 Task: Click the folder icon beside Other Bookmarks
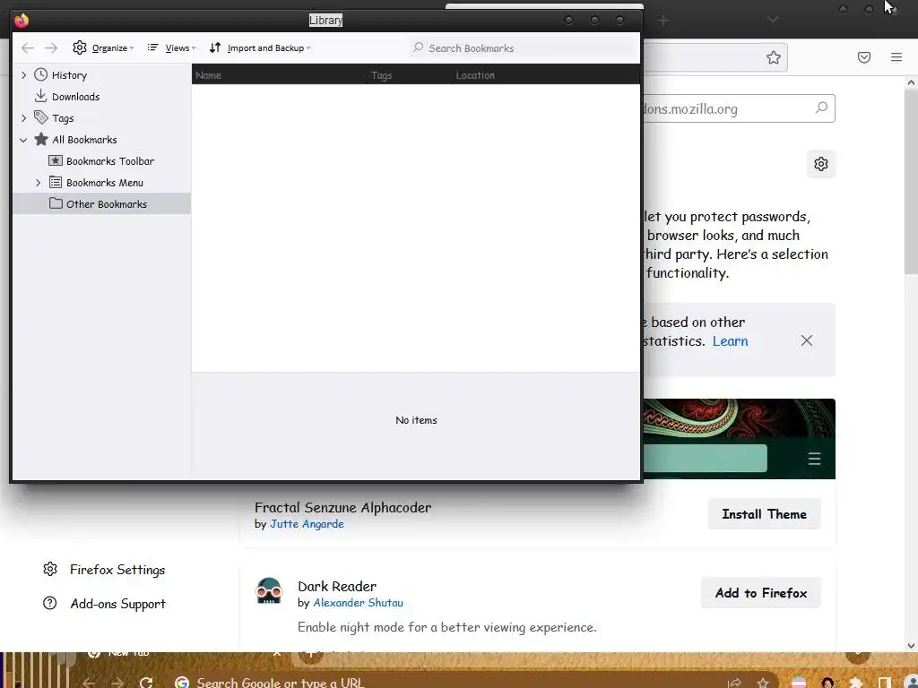click(56, 203)
